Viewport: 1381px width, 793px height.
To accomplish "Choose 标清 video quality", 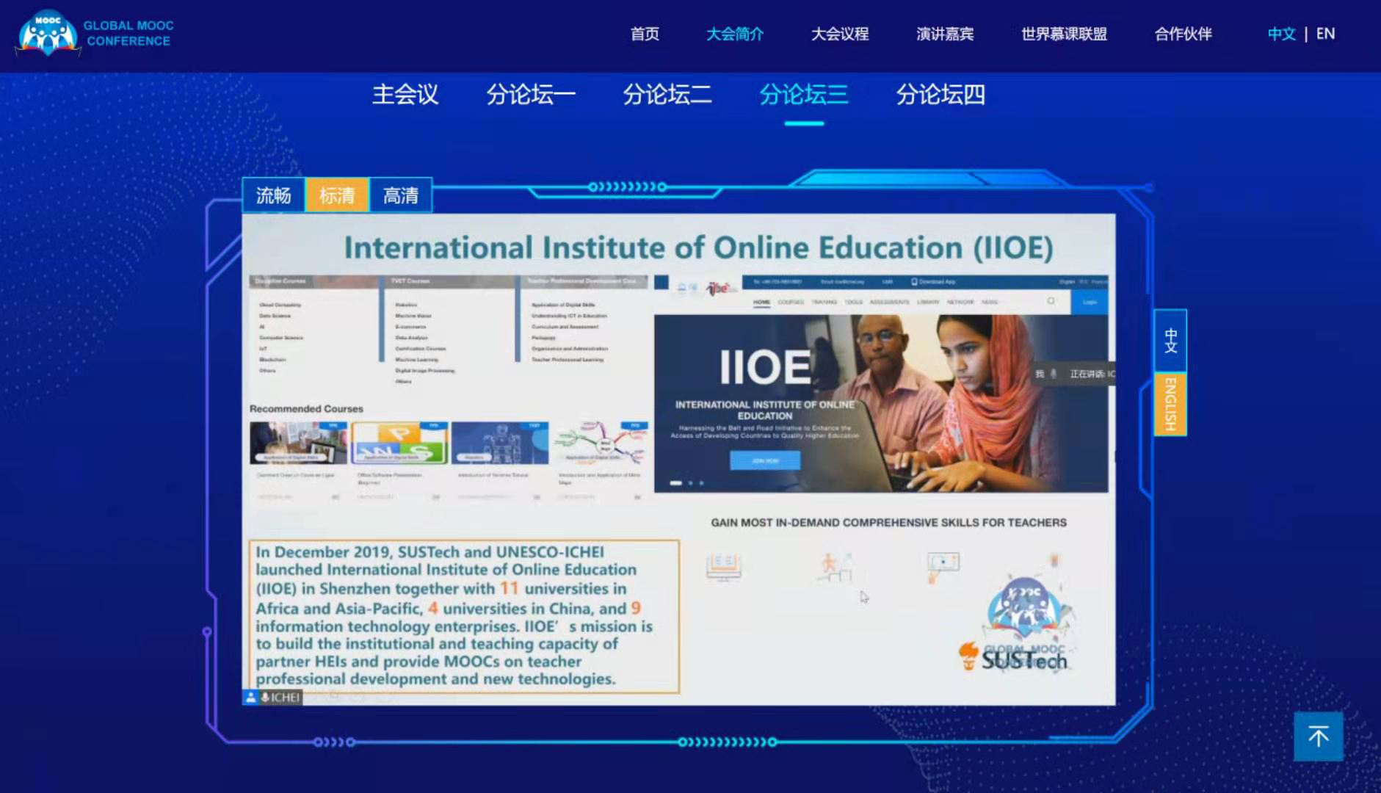I will tap(337, 195).
